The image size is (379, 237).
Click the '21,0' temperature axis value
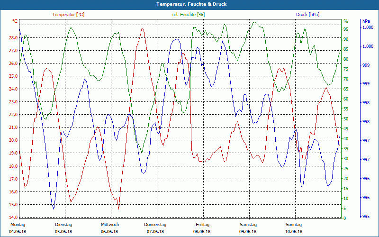tap(14, 128)
